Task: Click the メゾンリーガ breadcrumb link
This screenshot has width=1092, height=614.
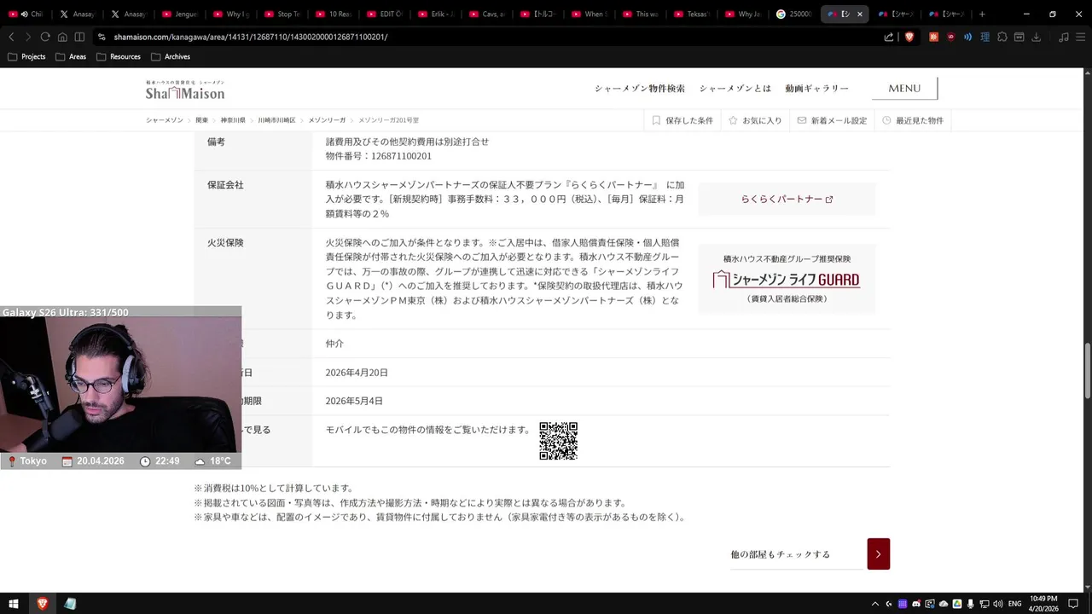Action: click(x=327, y=120)
